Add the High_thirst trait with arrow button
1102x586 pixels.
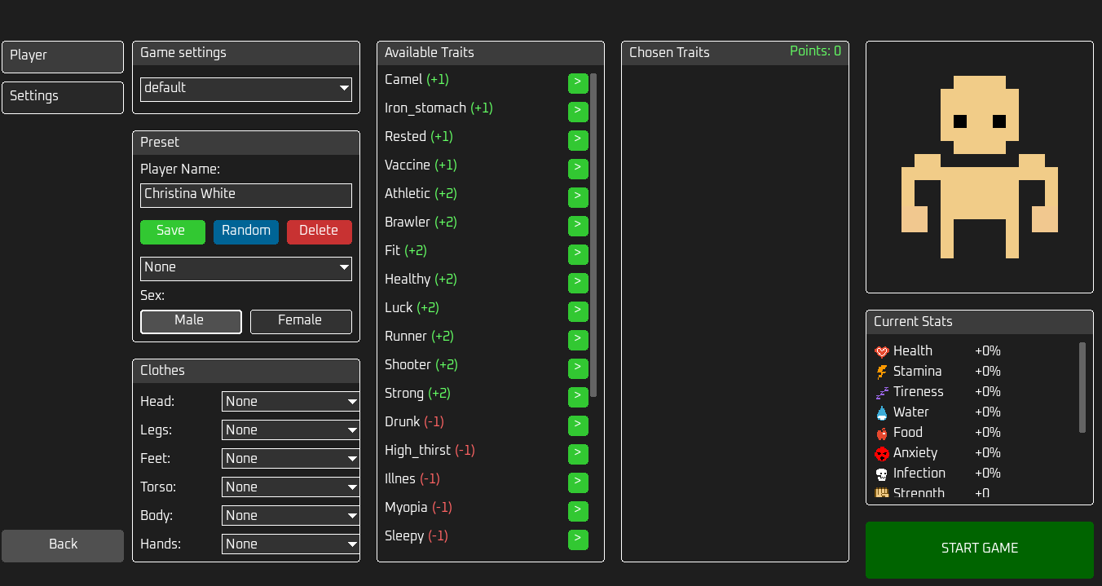(578, 453)
